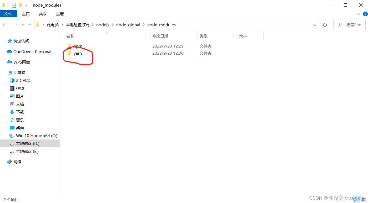Viewport: 368px width, 203px height.
Task: Open the yarn folder
Action: pyautogui.click(x=78, y=53)
